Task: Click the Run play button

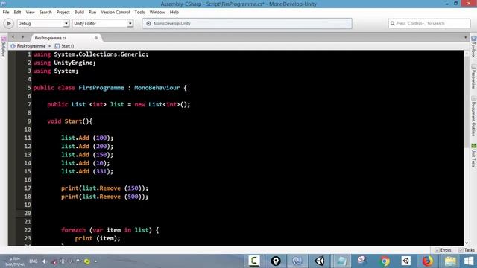Action: [x=8, y=23]
